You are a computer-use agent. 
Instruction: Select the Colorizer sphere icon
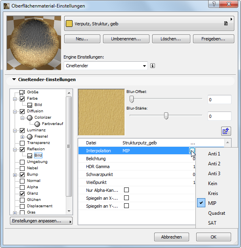(x=30, y=117)
